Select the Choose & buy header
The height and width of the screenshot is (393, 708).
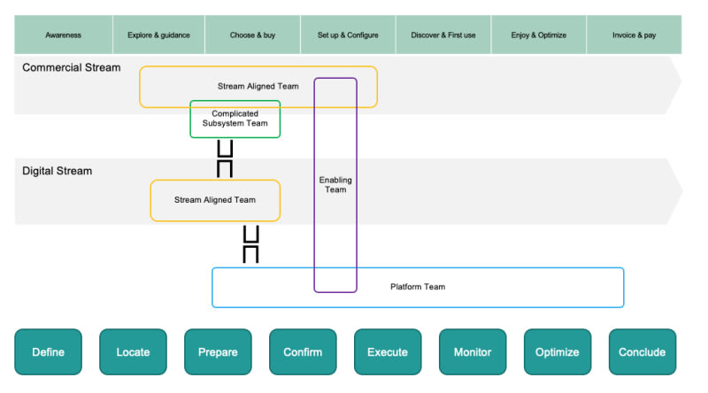click(252, 35)
